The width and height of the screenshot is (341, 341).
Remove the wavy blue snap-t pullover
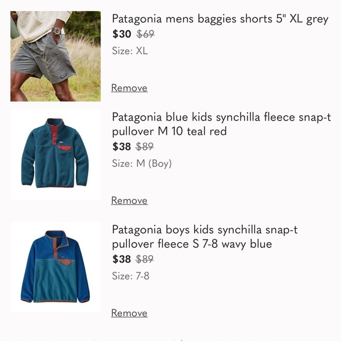pos(129,313)
